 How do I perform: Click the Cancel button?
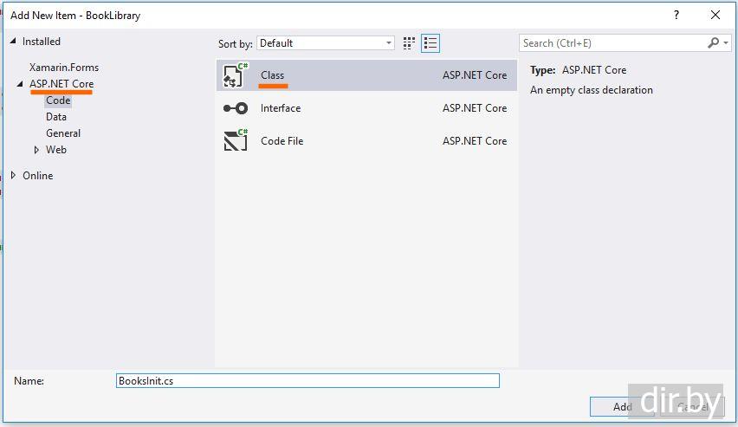693,406
